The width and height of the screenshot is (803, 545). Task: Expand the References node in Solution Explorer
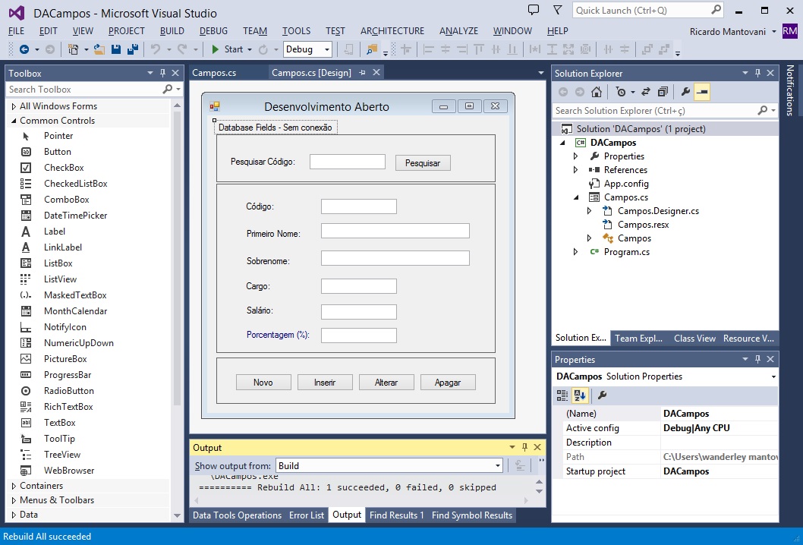[575, 170]
